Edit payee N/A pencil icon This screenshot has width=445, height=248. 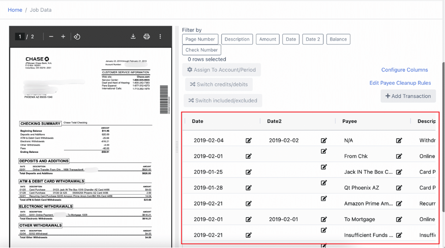point(399,141)
